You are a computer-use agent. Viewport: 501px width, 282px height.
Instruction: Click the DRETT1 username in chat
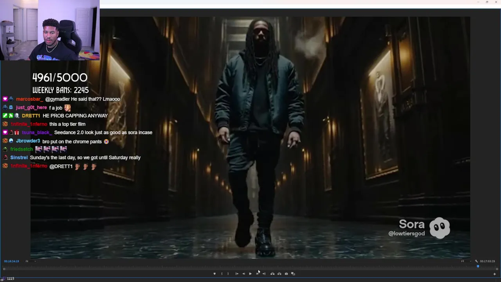click(31, 116)
